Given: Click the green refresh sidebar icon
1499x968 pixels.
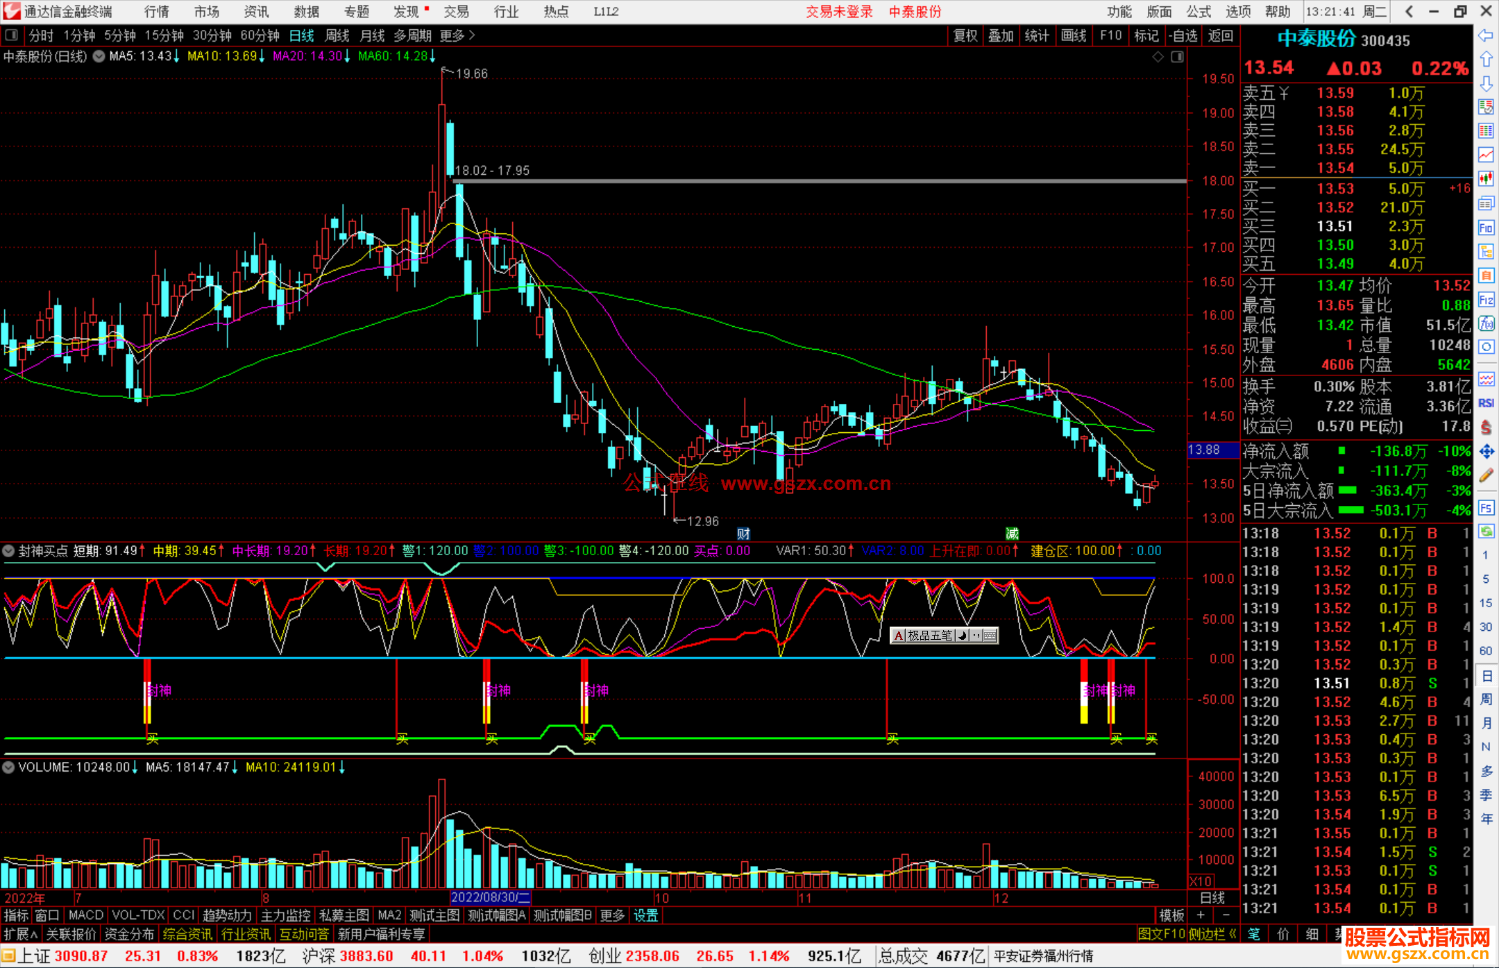Looking at the screenshot, I should [1486, 532].
